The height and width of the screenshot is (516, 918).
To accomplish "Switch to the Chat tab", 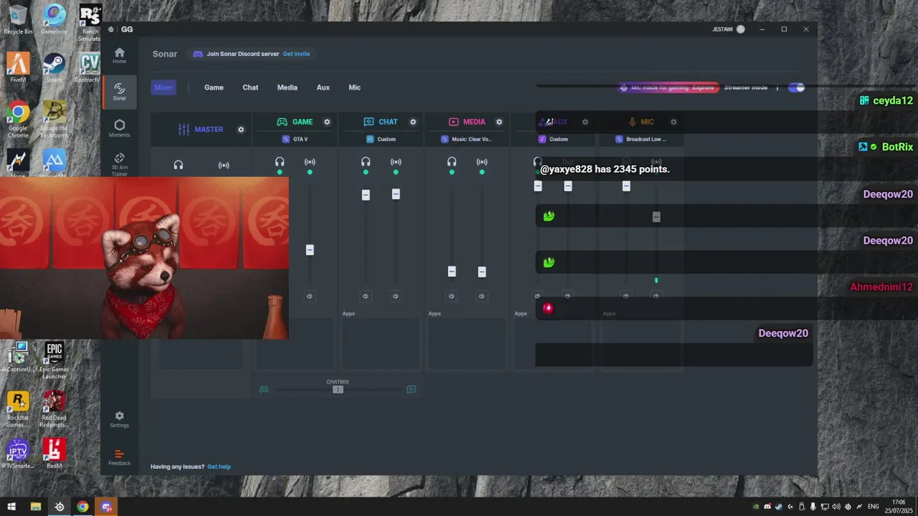I will pyautogui.click(x=250, y=87).
